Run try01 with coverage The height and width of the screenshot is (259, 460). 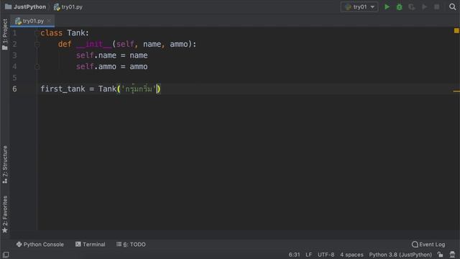[x=412, y=6]
